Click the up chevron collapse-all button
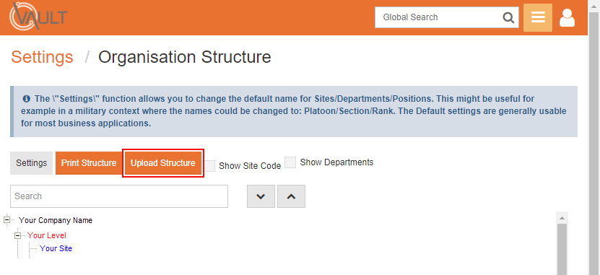This screenshot has height=275, width=600. [x=291, y=196]
